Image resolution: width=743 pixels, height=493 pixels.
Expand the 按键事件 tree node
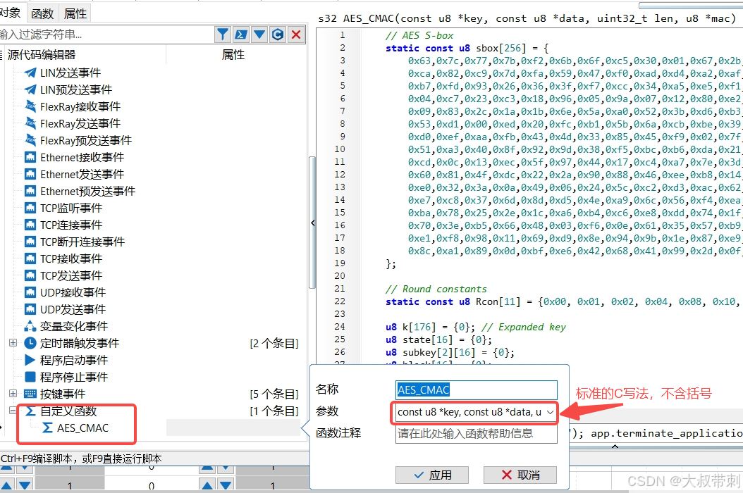click(x=12, y=394)
